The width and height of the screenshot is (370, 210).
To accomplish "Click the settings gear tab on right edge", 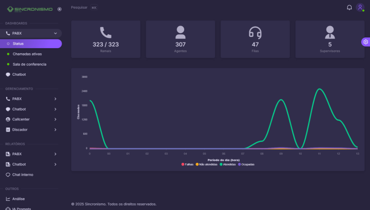I will [365, 42].
